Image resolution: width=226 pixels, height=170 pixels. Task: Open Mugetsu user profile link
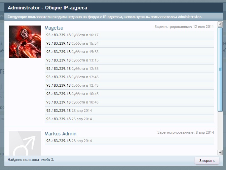click(x=54, y=28)
